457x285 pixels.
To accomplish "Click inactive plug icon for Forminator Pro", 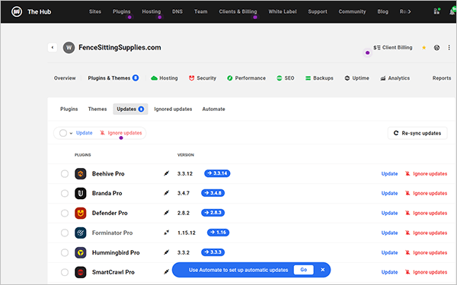I will pyautogui.click(x=166, y=233).
